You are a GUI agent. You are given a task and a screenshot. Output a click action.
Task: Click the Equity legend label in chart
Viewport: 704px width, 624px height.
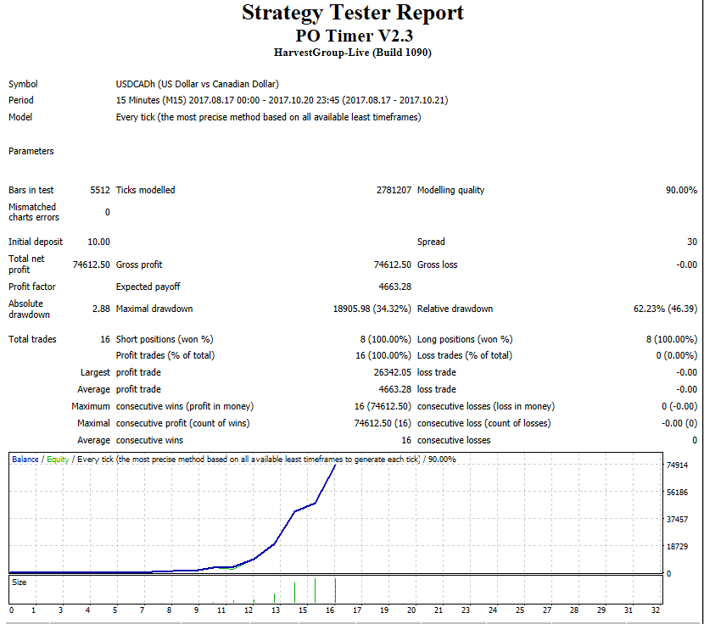click(58, 460)
